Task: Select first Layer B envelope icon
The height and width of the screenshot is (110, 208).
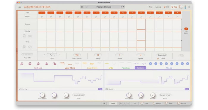Action: [85, 64]
